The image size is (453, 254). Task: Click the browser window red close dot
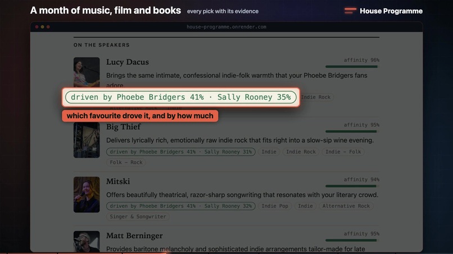37,27
